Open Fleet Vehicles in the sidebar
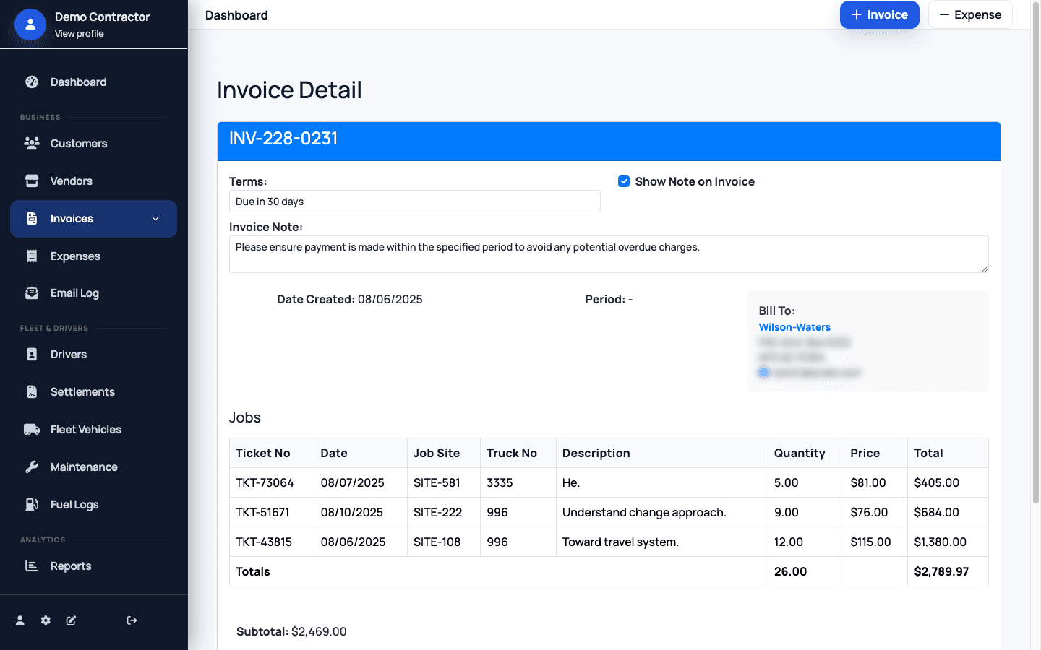 coord(94,430)
